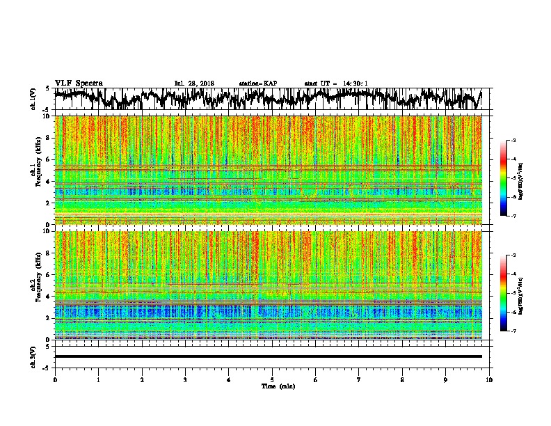
Task: Click the "1" tick on the Time axis
Action: click(x=98, y=380)
